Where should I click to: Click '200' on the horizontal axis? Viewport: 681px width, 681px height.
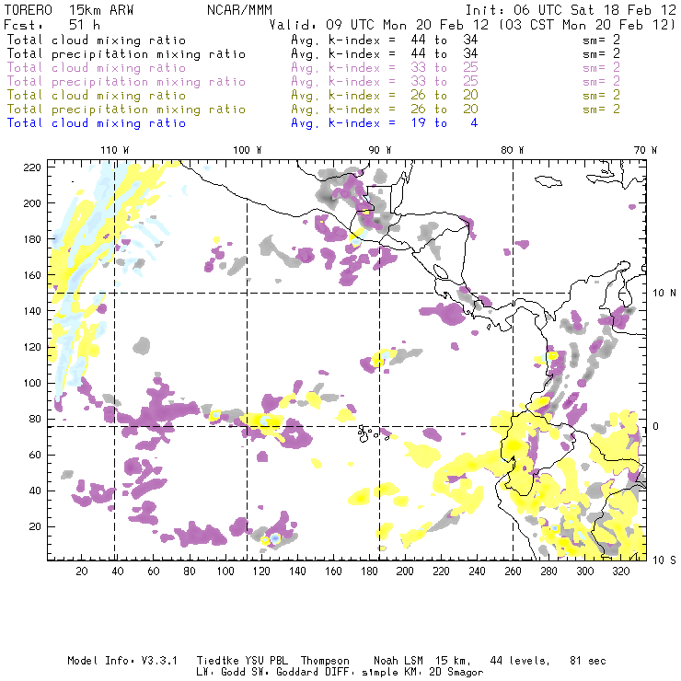point(405,571)
